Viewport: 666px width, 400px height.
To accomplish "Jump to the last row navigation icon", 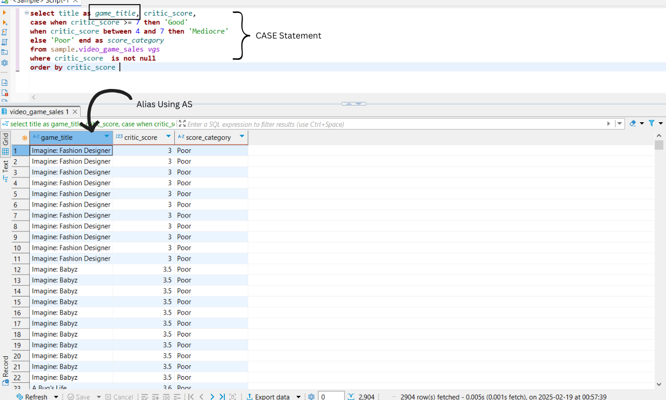I will tap(222, 396).
